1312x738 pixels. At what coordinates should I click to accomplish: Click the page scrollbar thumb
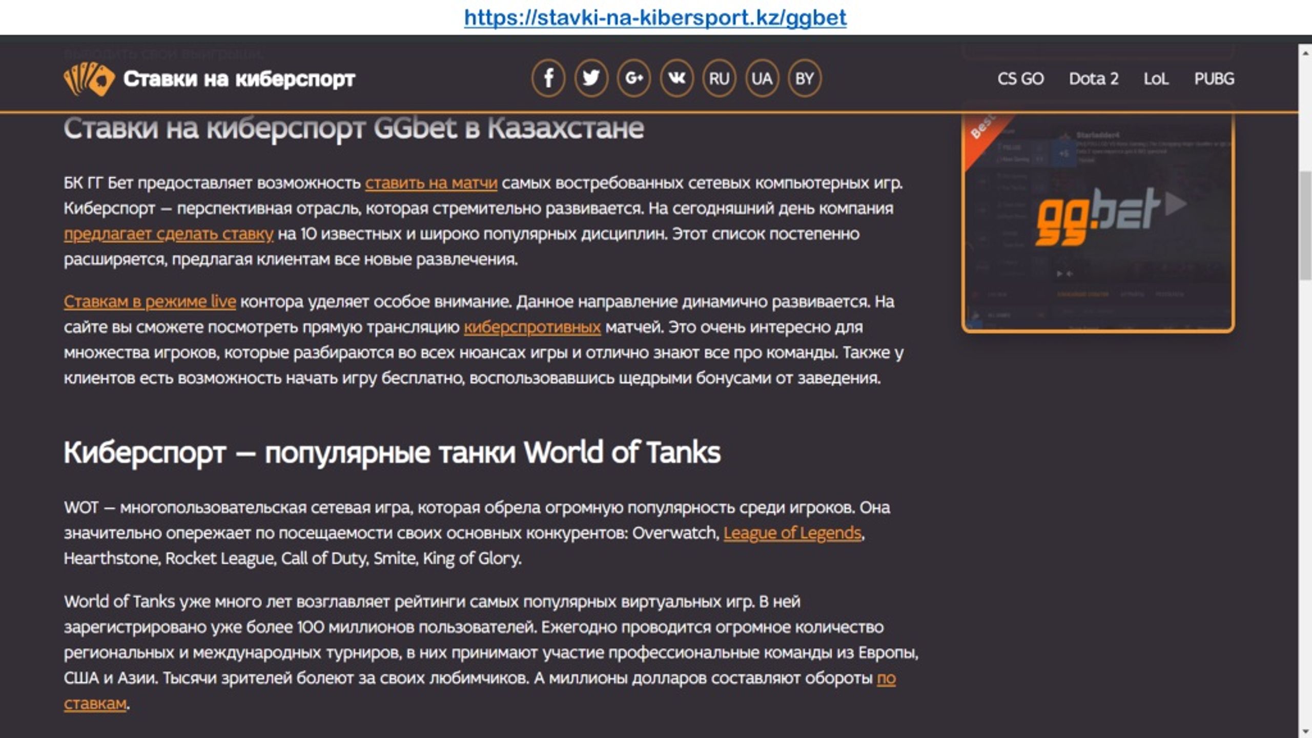click(1305, 225)
